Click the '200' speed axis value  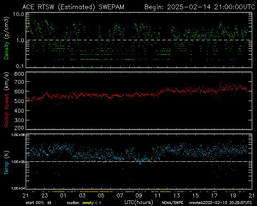click(19, 128)
